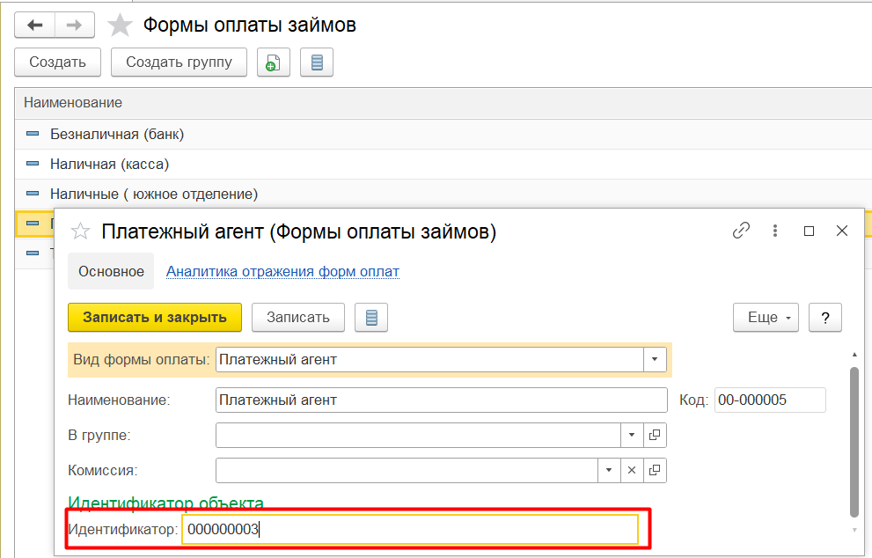Open the three-dot menu in dialog header
This screenshot has width=872, height=558.
coord(774,231)
